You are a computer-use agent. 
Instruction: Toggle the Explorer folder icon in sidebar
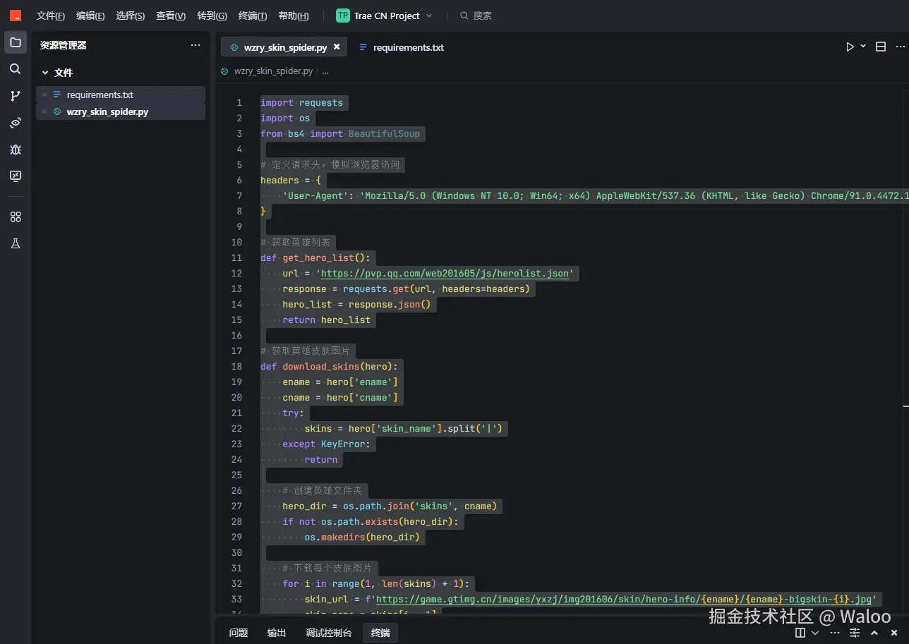(15, 42)
